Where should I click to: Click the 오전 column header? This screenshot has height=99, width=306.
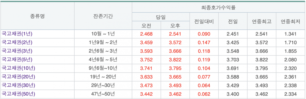pyautogui.click(x=146, y=26)
